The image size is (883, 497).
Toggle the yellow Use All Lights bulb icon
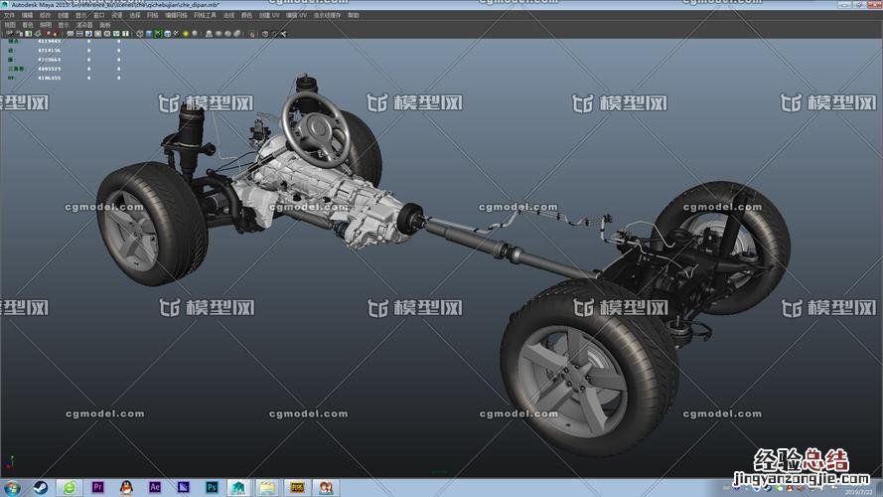tap(186, 34)
